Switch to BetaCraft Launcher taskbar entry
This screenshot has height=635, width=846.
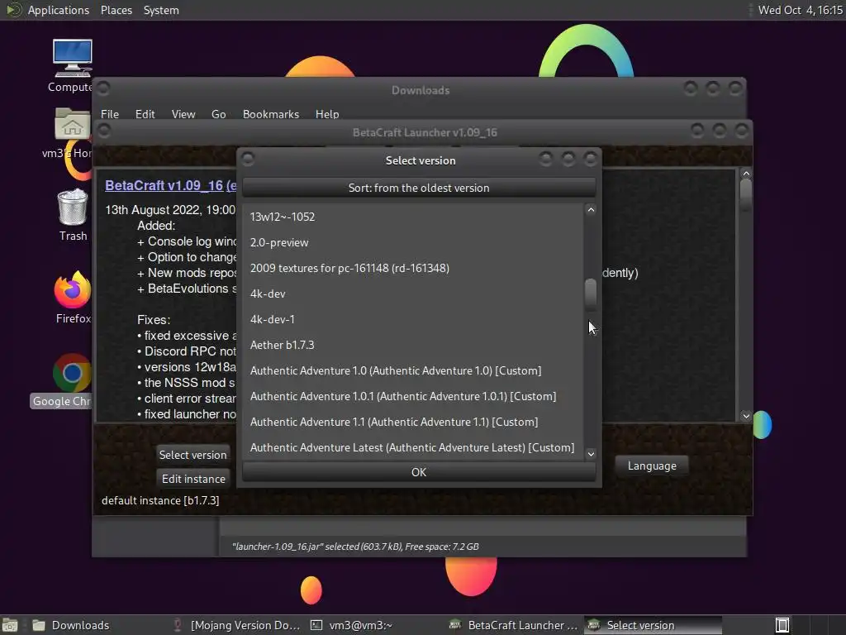pyautogui.click(x=514, y=625)
